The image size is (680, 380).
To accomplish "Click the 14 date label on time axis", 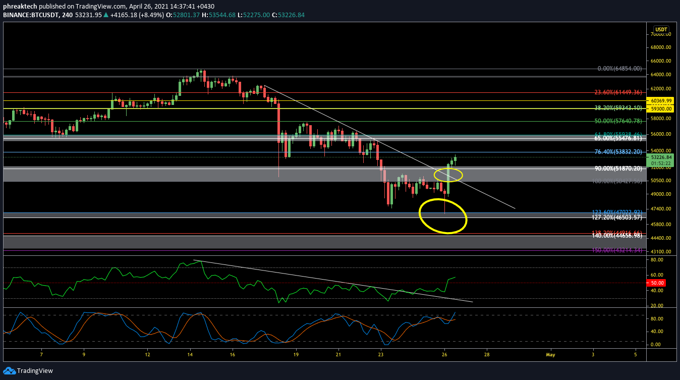I will [190, 355].
